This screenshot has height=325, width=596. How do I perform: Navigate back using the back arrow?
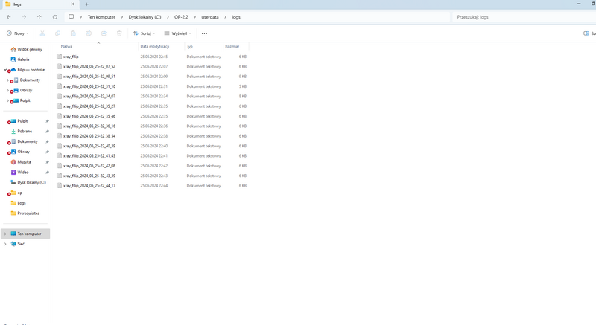tap(8, 16)
